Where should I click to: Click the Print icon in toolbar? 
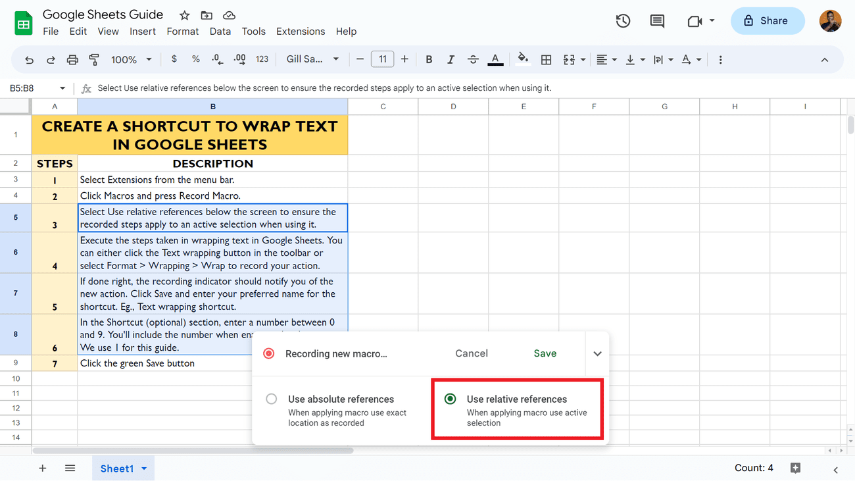[x=72, y=60]
